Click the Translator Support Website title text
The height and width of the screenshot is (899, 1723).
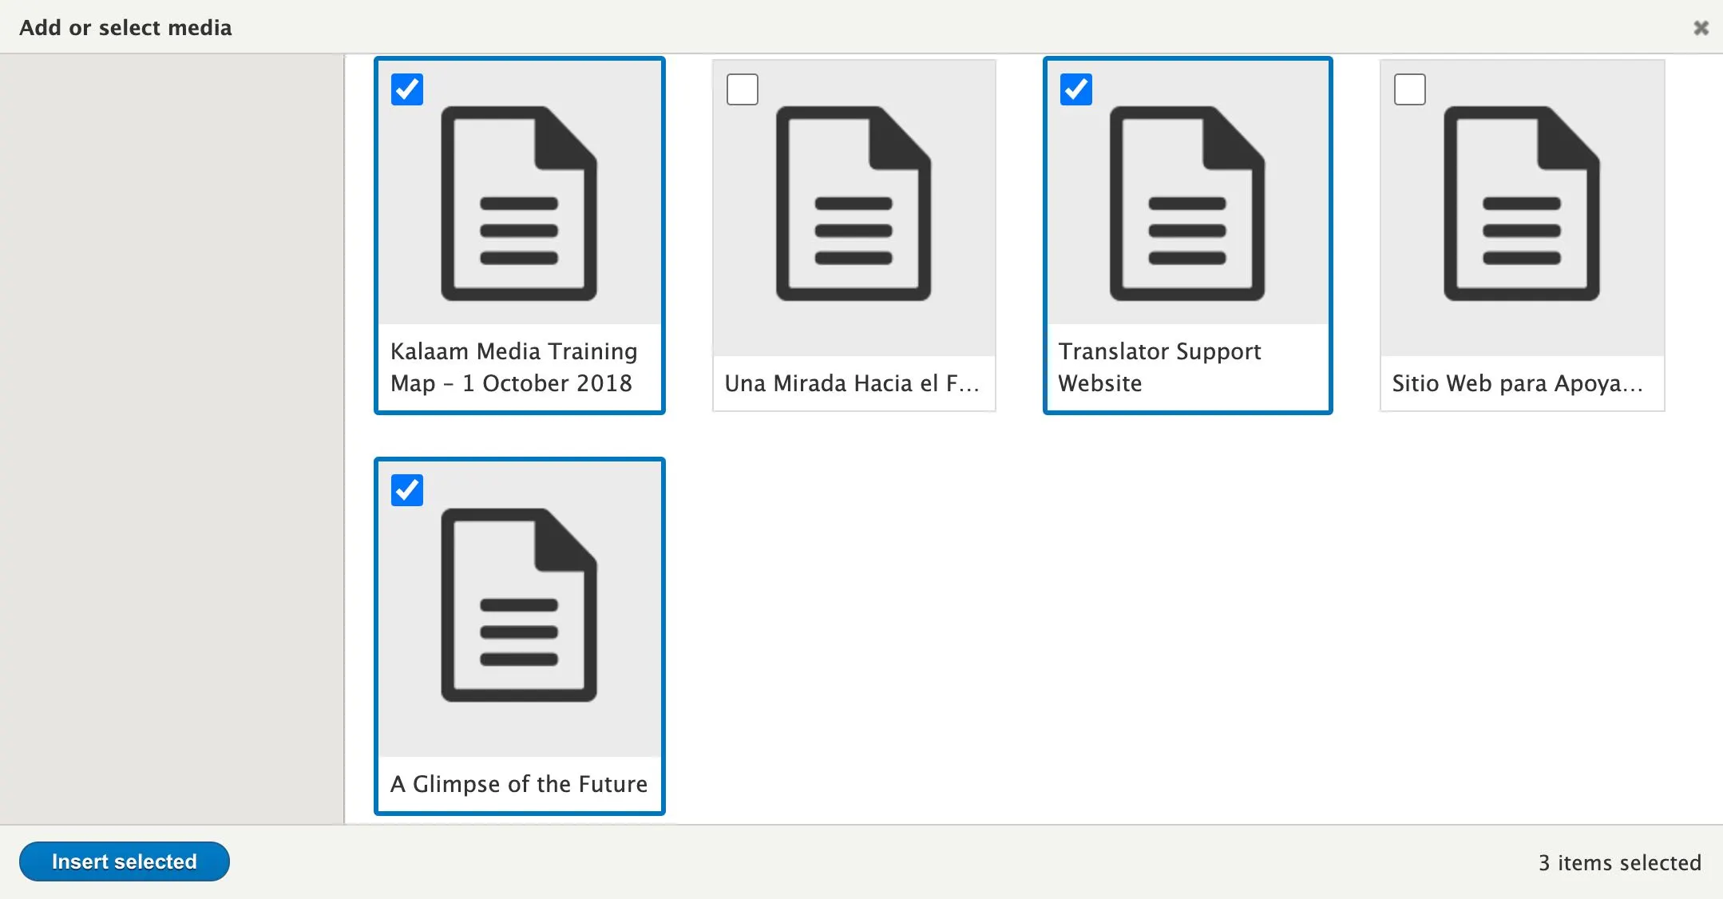(1159, 367)
